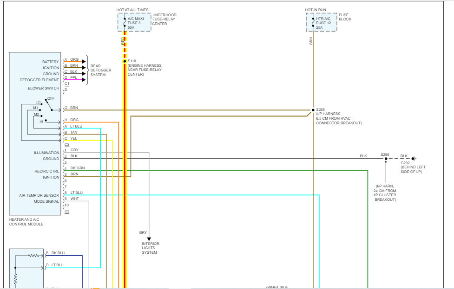Click the S298 splice label

pos(385,154)
